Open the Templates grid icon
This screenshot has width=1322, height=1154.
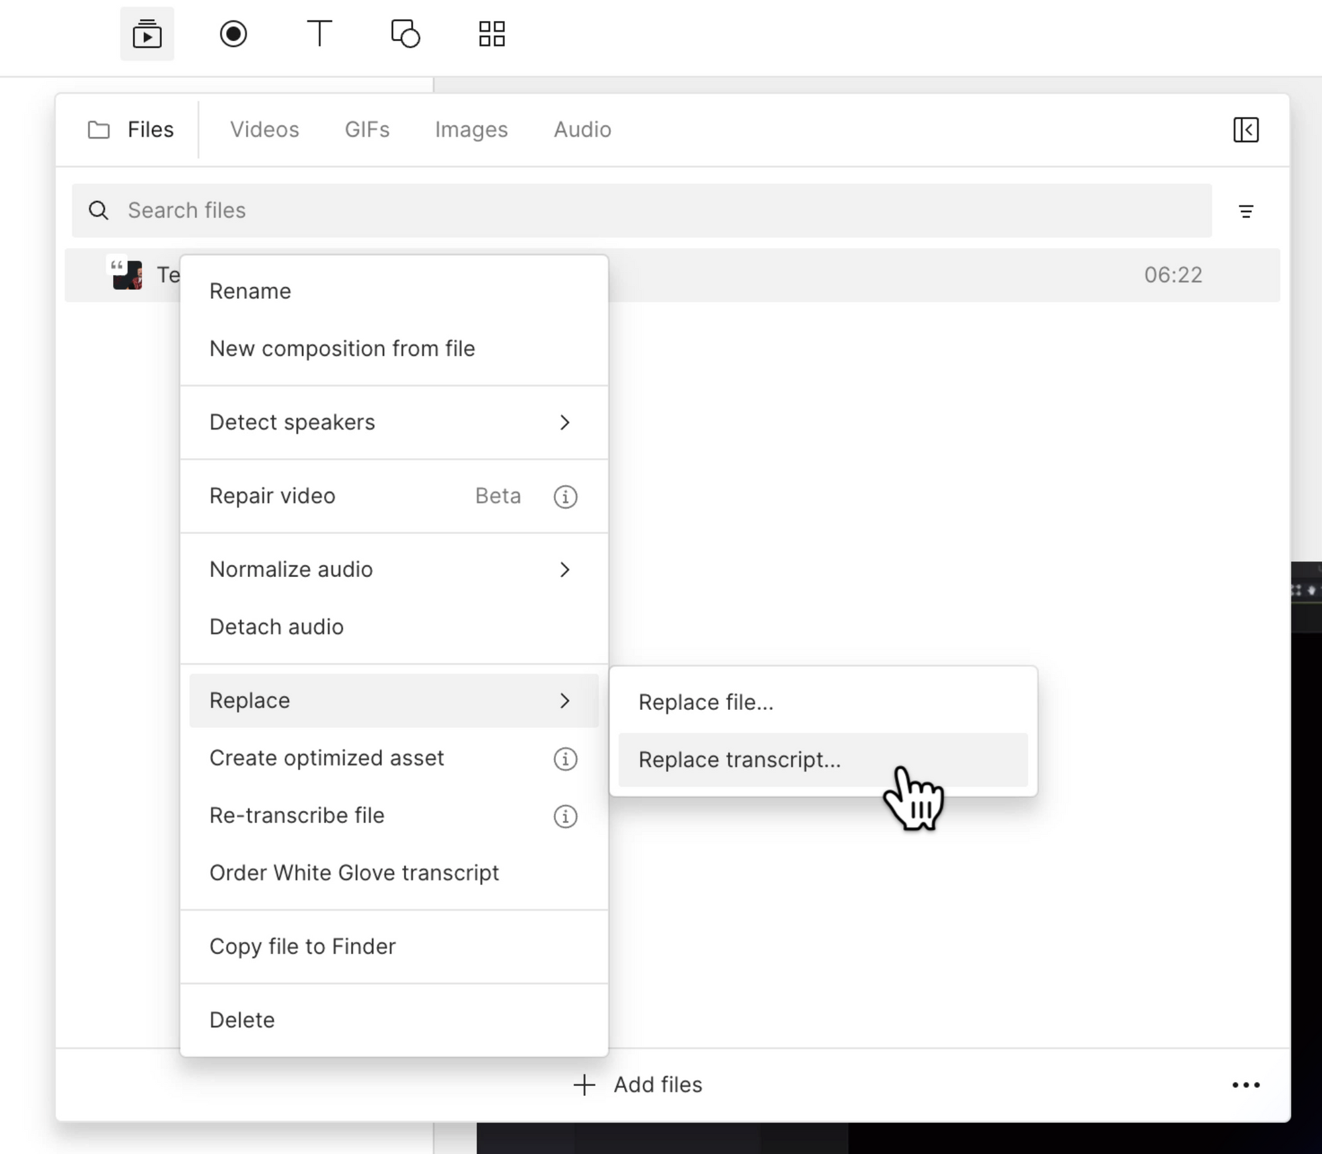[492, 34]
